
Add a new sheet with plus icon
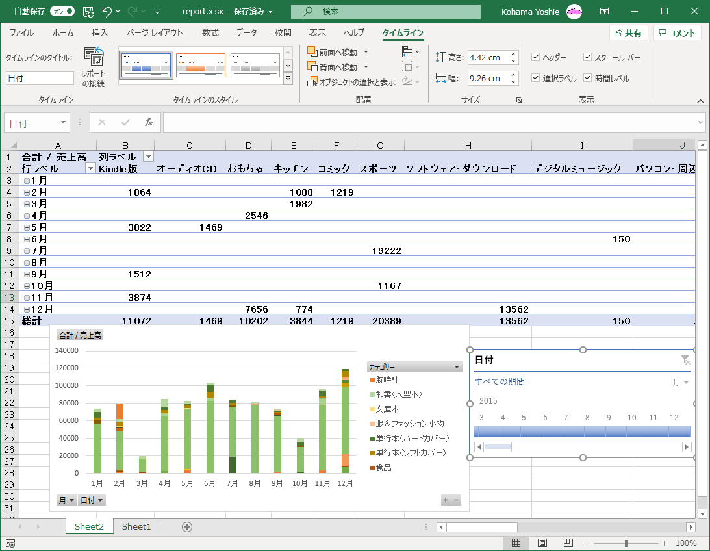click(x=187, y=526)
